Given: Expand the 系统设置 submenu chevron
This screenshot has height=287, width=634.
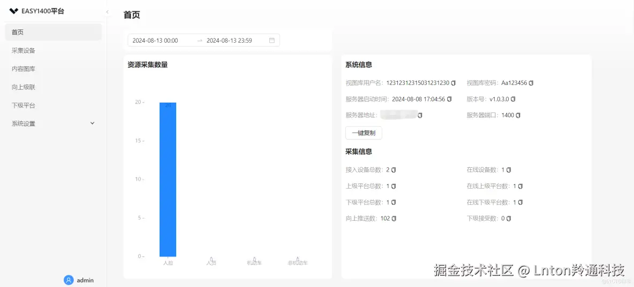Looking at the screenshot, I should click(92, 123).
